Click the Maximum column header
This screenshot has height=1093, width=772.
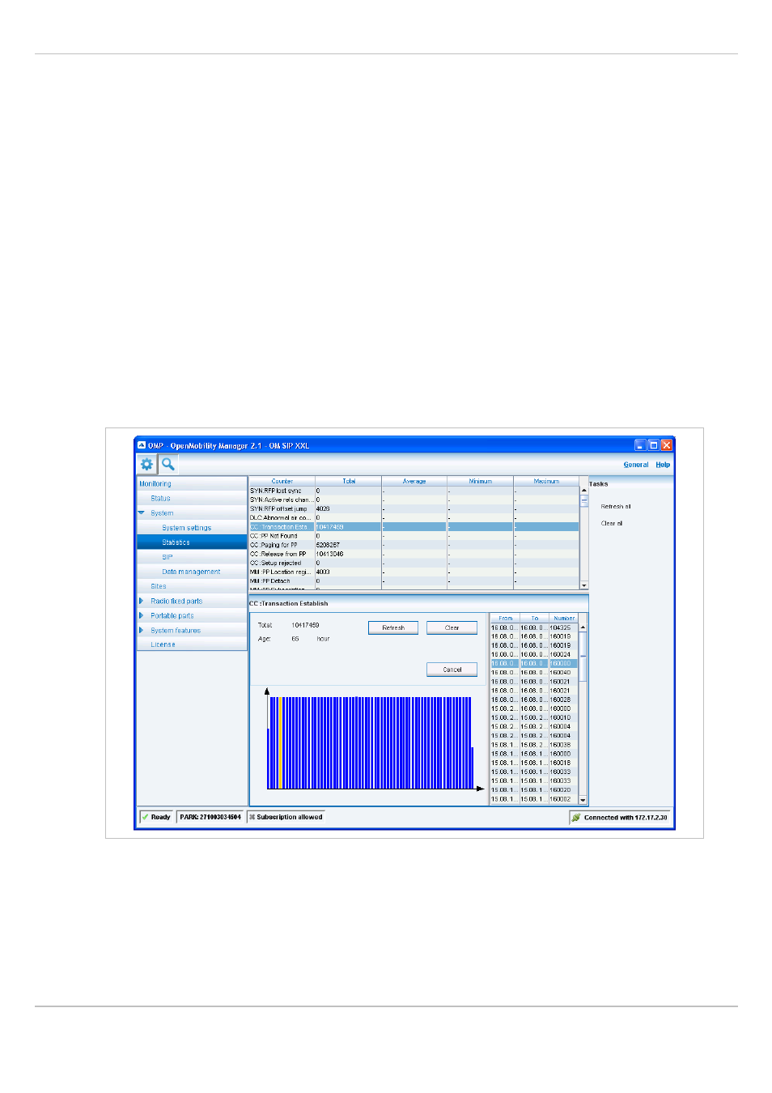546,482
